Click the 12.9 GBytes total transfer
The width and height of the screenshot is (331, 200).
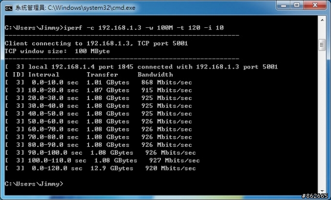(112, 168)
